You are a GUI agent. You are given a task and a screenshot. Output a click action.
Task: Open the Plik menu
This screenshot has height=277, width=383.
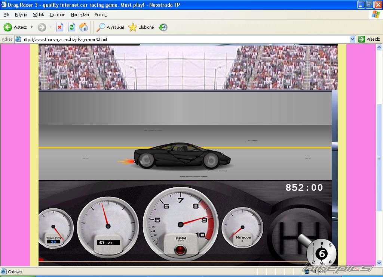tap(6, 15)
